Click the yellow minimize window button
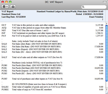This screenshot has height=94, width=108. (6, 2)
